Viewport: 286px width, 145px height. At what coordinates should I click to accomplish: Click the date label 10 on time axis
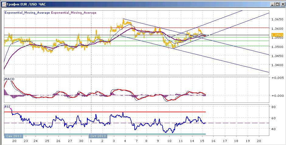[x=170, y=141]
